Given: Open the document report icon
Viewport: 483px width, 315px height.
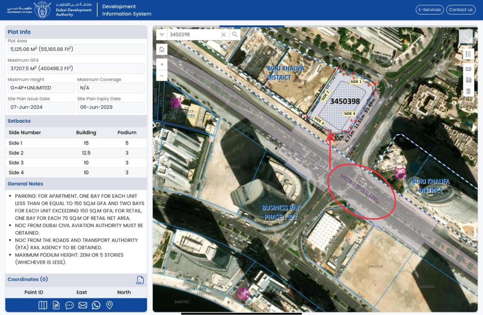Looking at the screenshot, I should [56, 305].
